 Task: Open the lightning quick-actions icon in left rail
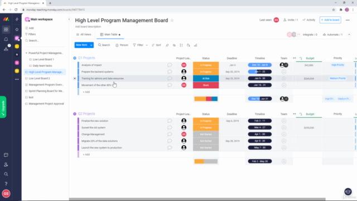coord(17,20)
